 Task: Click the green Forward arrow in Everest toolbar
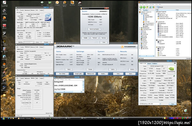144,7
